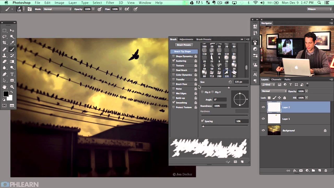Select the Horizontal Type tool
The image size is (334, 188).
12,74
